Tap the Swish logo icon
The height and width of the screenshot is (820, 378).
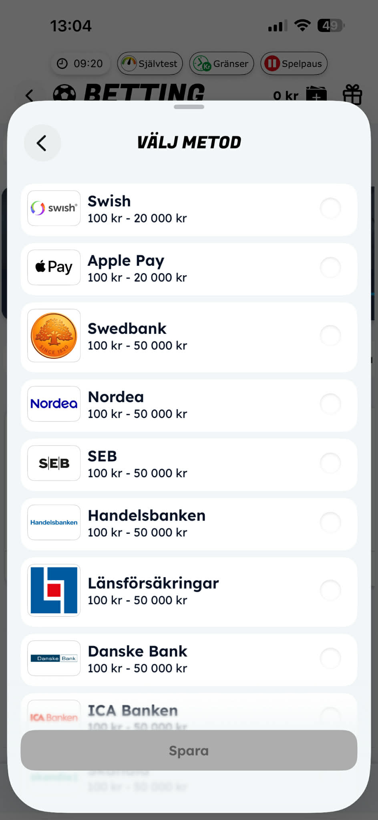pyautogui.click(x=54, y=208)
